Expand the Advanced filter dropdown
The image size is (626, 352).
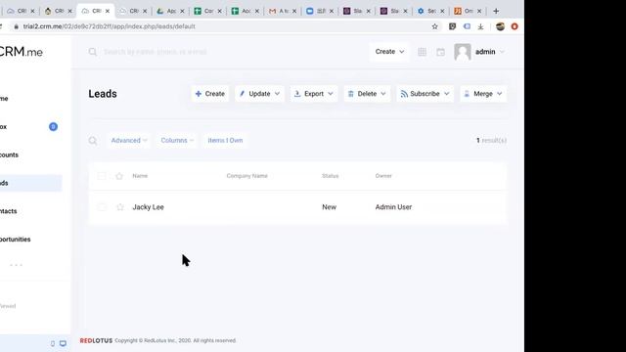[129, 141]
